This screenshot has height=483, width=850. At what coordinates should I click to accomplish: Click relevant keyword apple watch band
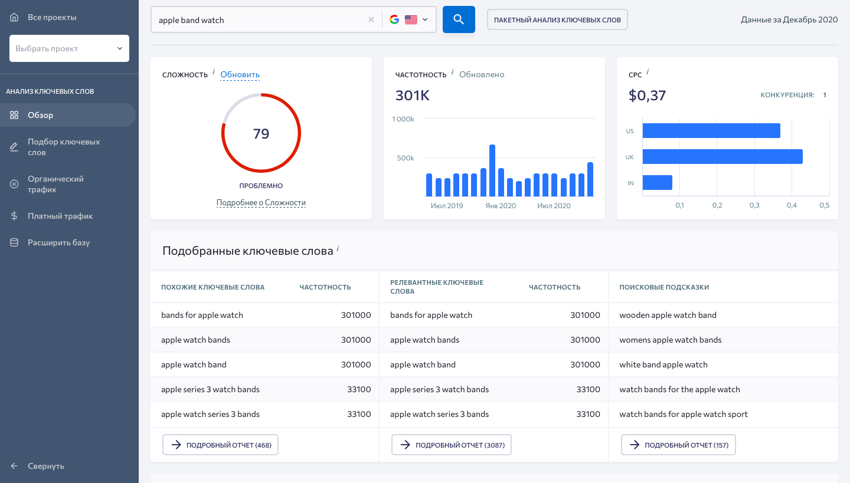(423, 364)
